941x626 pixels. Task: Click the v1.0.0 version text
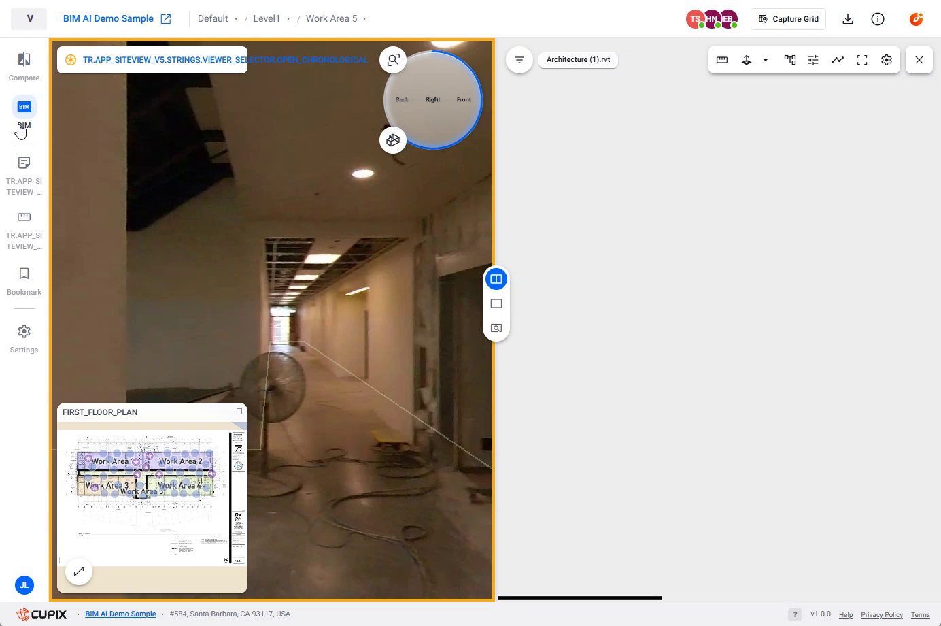tap(821, 614)
